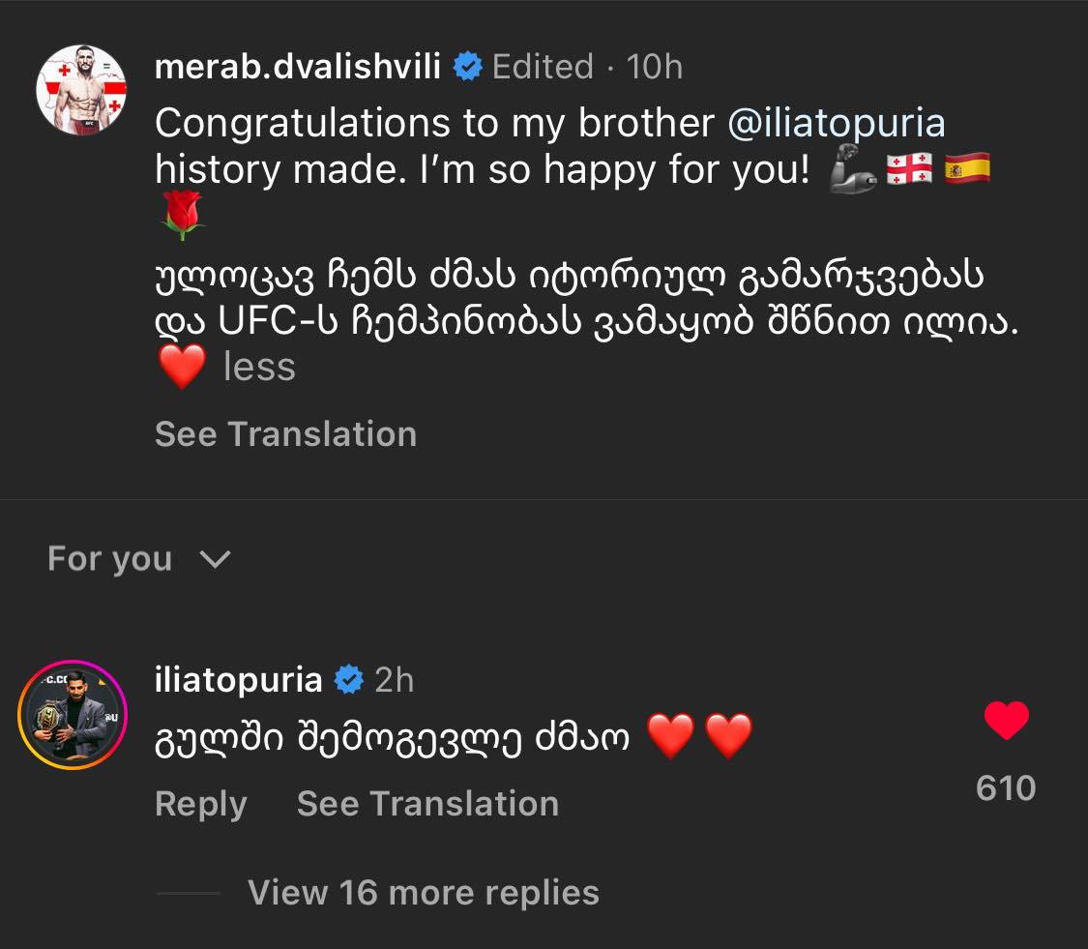Open merab.dvalishvili's profile picture
Viewport: 1088px width, 949px height.
point(82,90)
